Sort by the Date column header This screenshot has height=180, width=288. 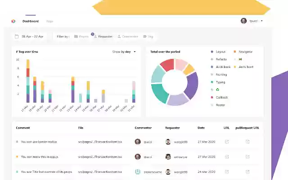pyautogui.click(x=201, y=128)
